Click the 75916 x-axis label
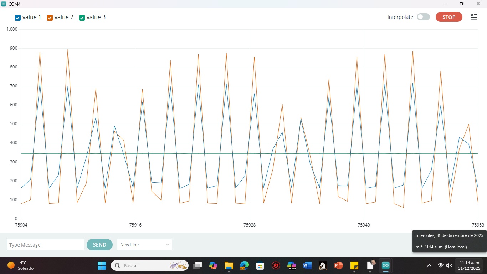The image size is (487, 274). point(135,225)
